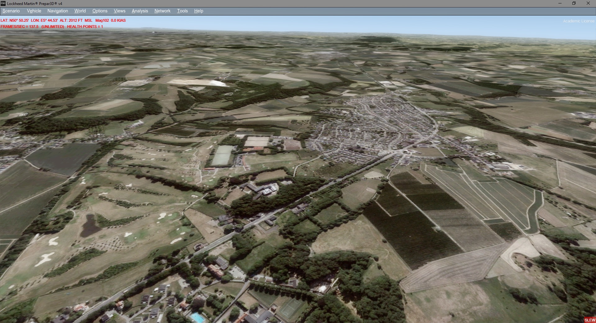Click the Prepar3D app icon in title bar

[x=3, y=3]
